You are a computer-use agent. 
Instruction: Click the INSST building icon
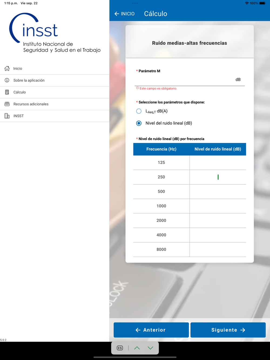coord(7,116)
